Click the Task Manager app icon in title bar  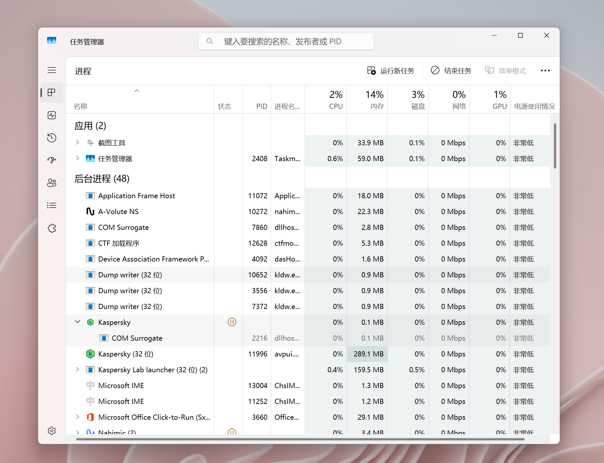pyautogui.click(x=52, y=40)
